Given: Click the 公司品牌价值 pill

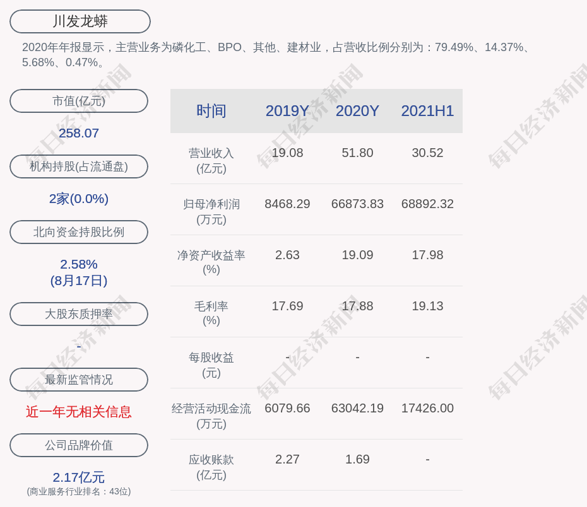Looking at the screenshot, I should 79,445.
